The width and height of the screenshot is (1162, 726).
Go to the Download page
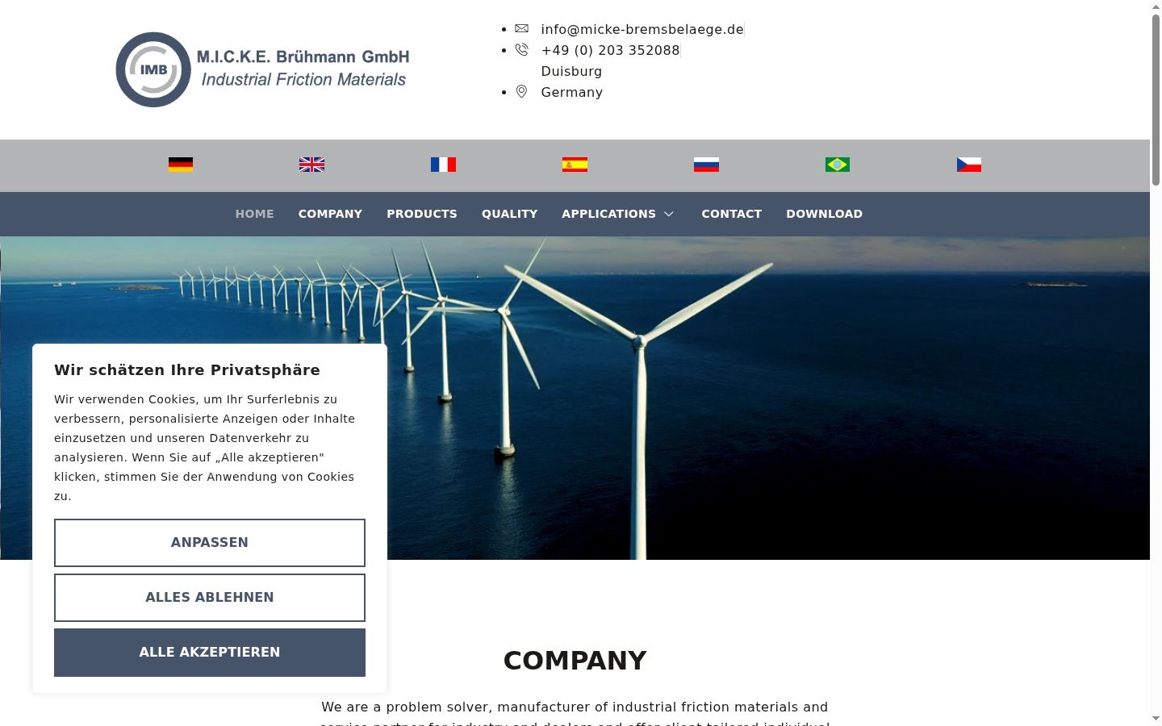[825, 214]
